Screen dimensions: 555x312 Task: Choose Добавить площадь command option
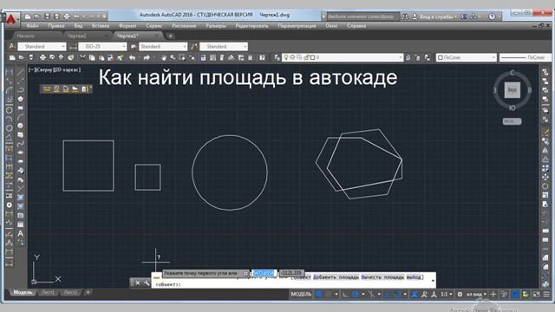pos(336,277)
